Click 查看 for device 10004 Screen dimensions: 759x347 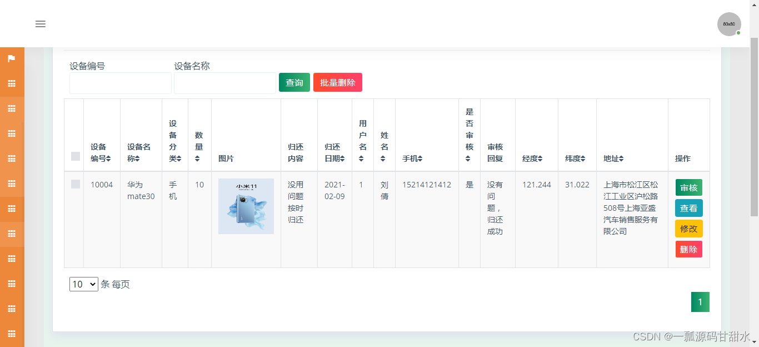coord(689,208)
